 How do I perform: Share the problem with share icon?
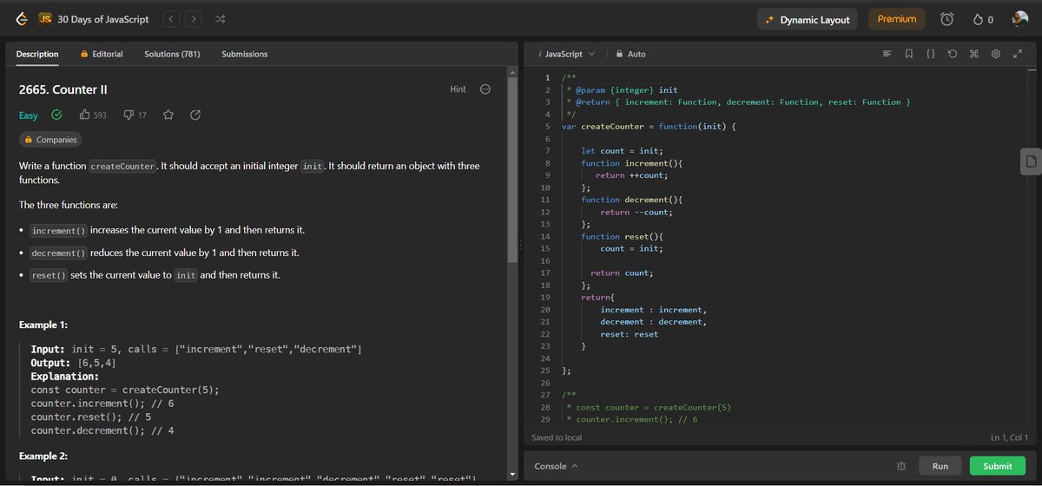click(195, 115)
